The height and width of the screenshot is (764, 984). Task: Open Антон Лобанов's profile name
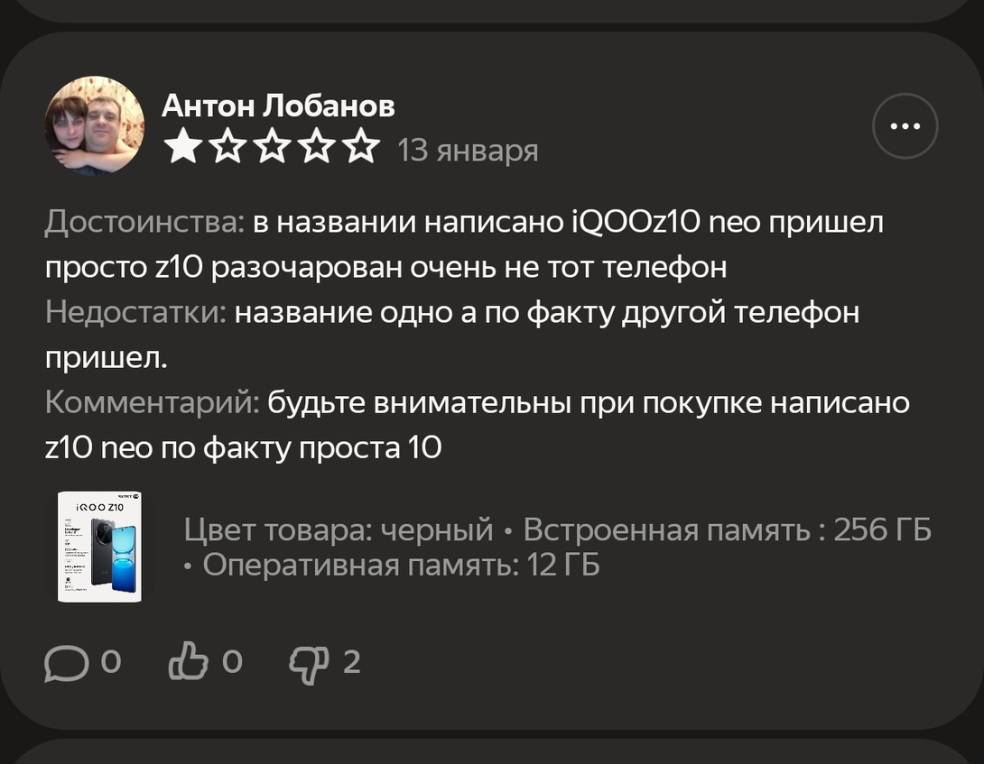[x=279, y=106]
